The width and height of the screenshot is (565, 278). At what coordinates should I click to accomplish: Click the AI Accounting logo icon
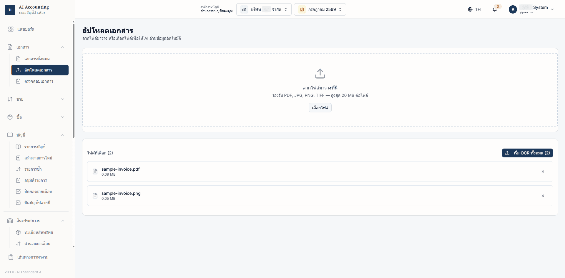[x=10, y=10]
